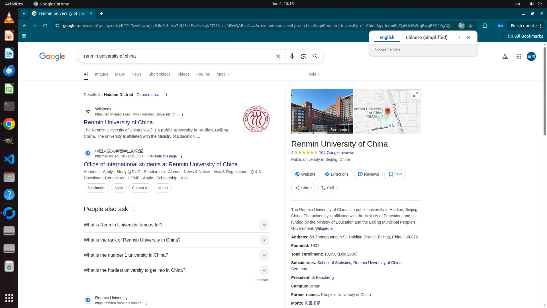Select English in translate popup
Screen dimensions: 547x308
(x=387, y=37)
